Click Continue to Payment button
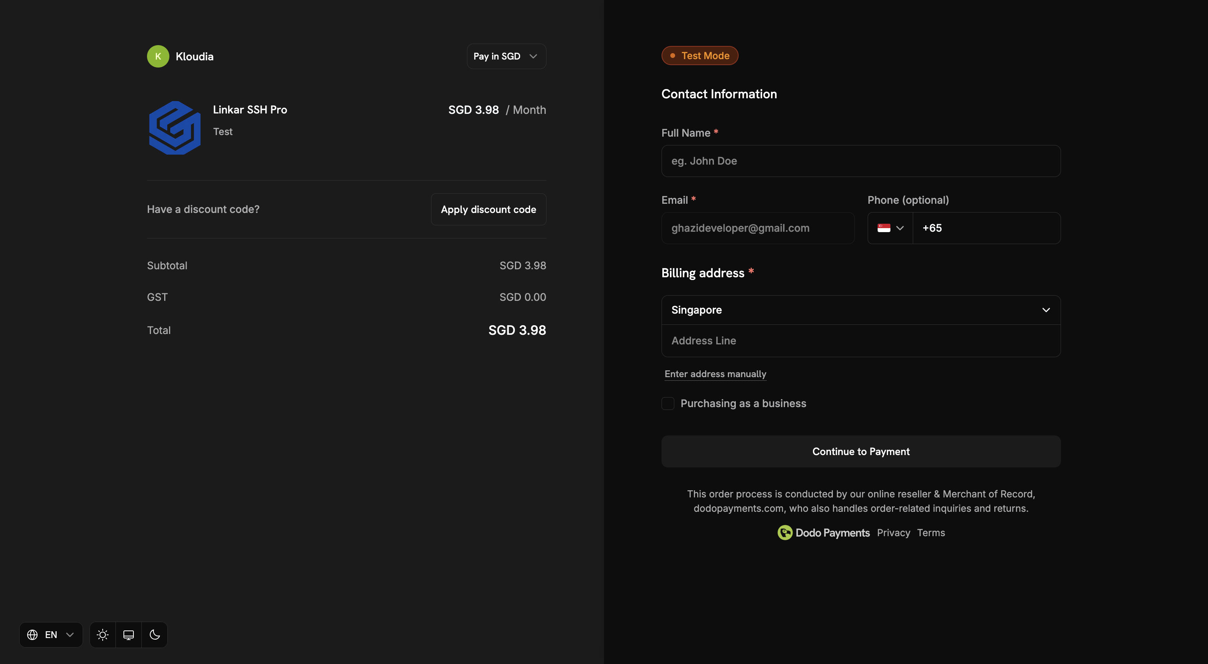The image size is (1208, 664). pyautogui.click(x=861, y=451)
